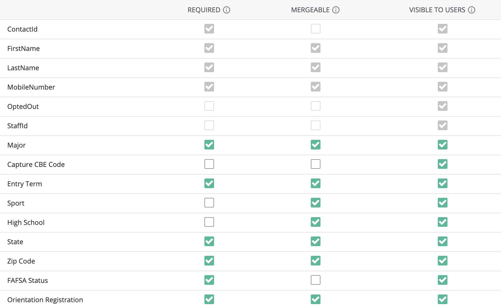Click the Orientation Registration field name
501x308 pixels.
45,300
